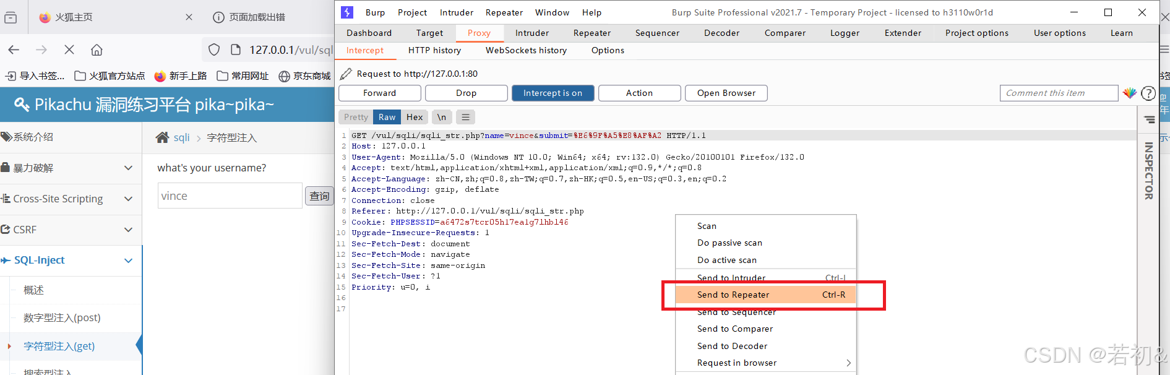This screenshot has width=1170, height=375.
Task: Go to Firefox home page icon
Action: (x=97, y=50)
